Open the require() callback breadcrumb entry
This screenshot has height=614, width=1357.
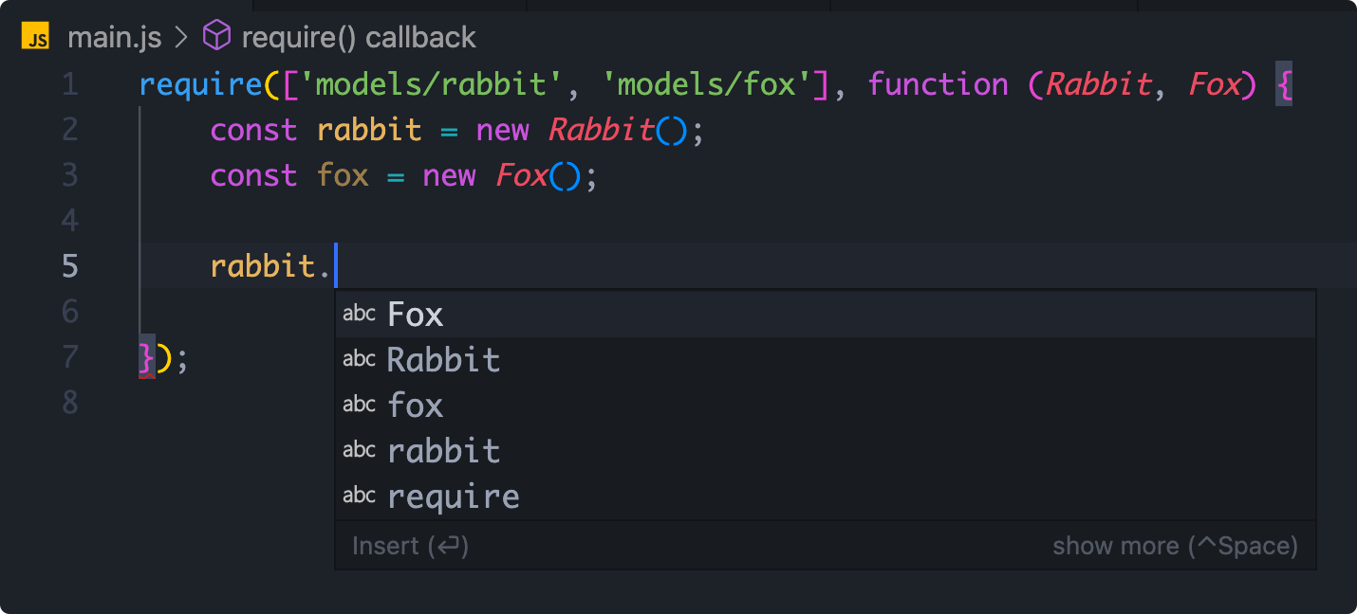[358, 37]
